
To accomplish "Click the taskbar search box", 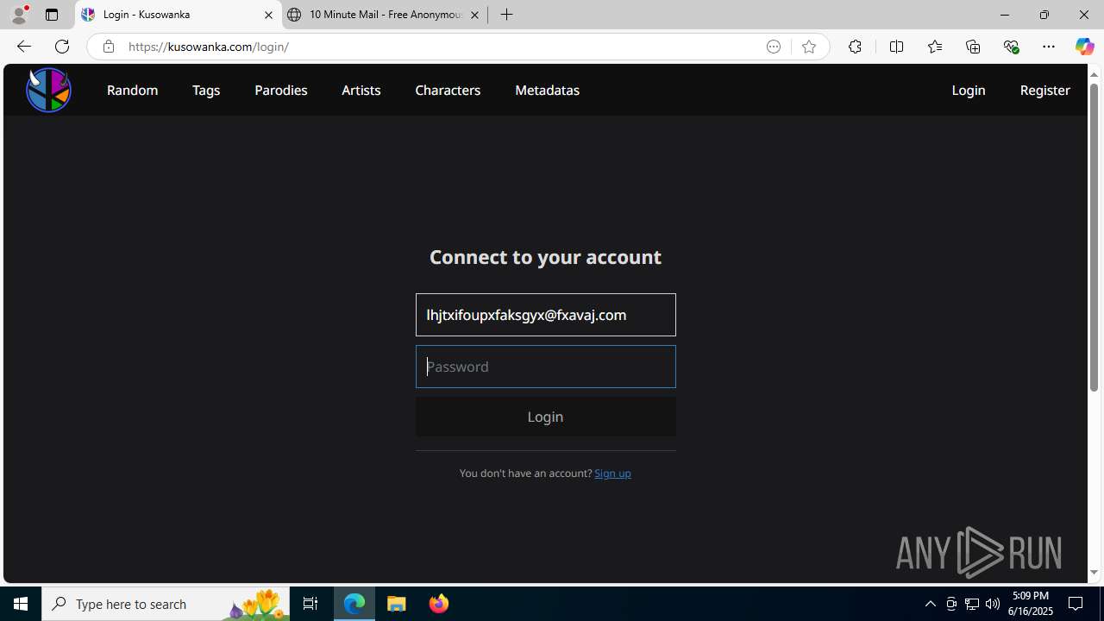I will 166,604.
